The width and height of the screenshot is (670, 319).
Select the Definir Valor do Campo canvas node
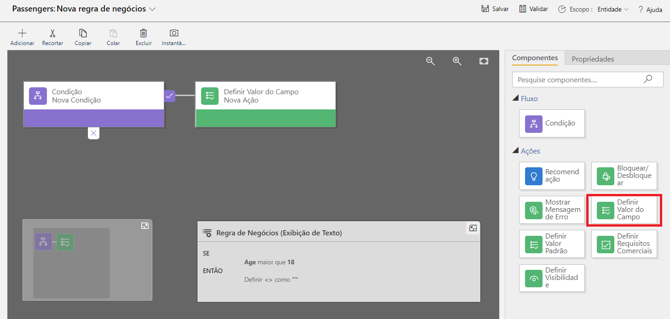[x=266, y=104]
